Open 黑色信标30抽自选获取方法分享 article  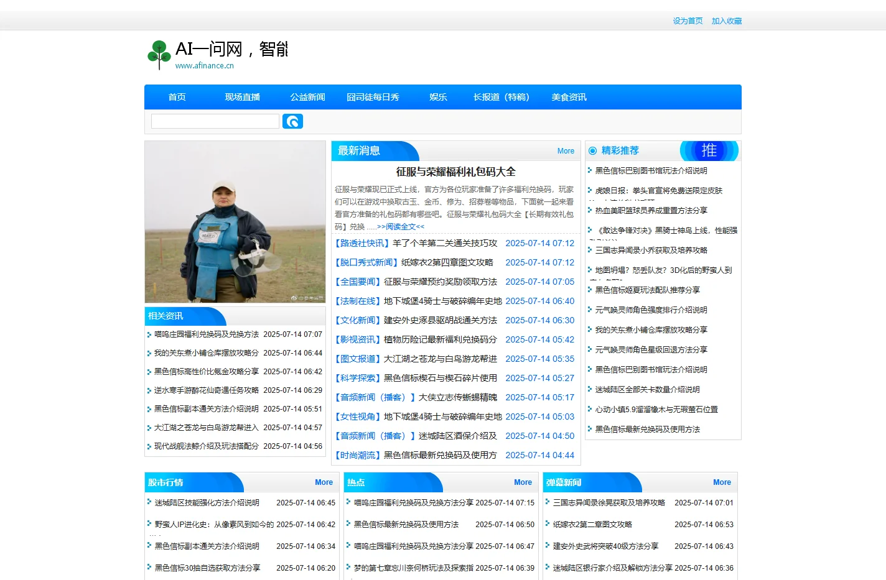point(207,568)
